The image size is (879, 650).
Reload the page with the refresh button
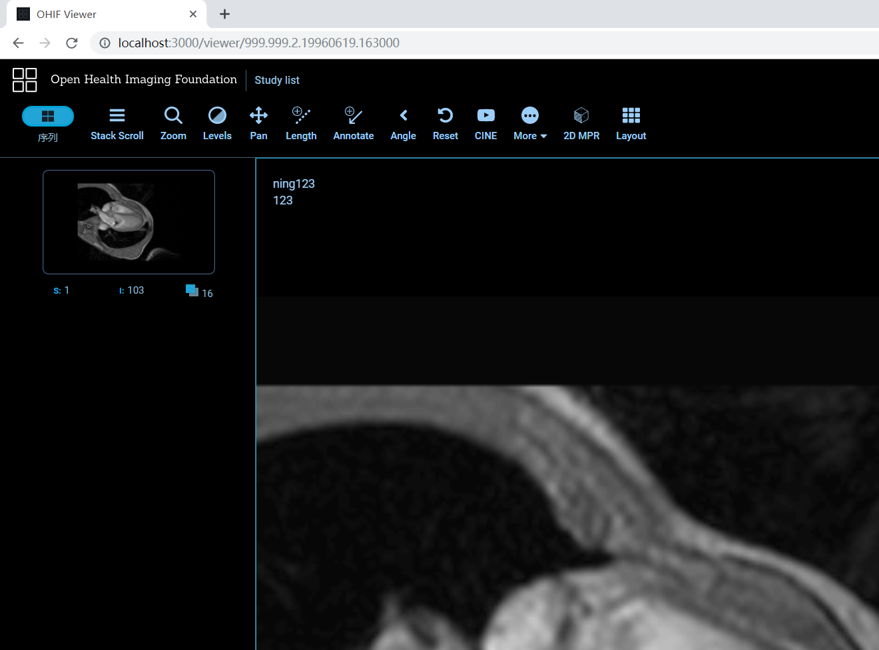[x=71, y=43]
